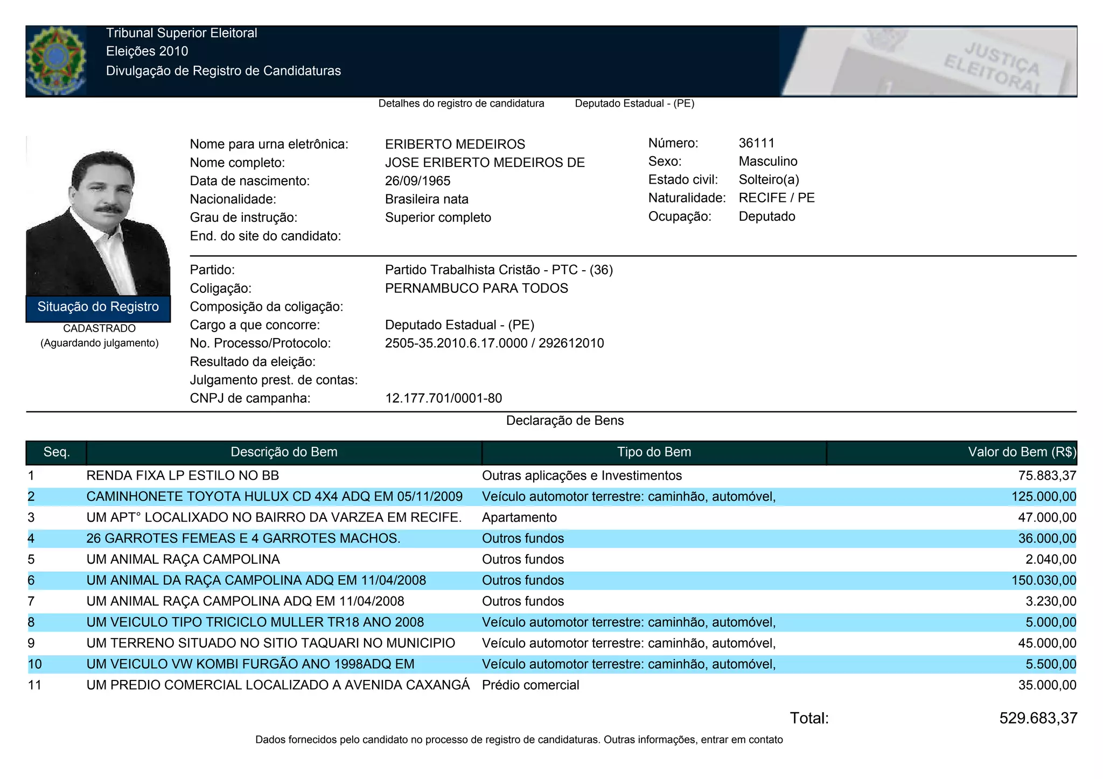Click the Situação do Registro button
The image size is (1103, 779).
[98, 307]
